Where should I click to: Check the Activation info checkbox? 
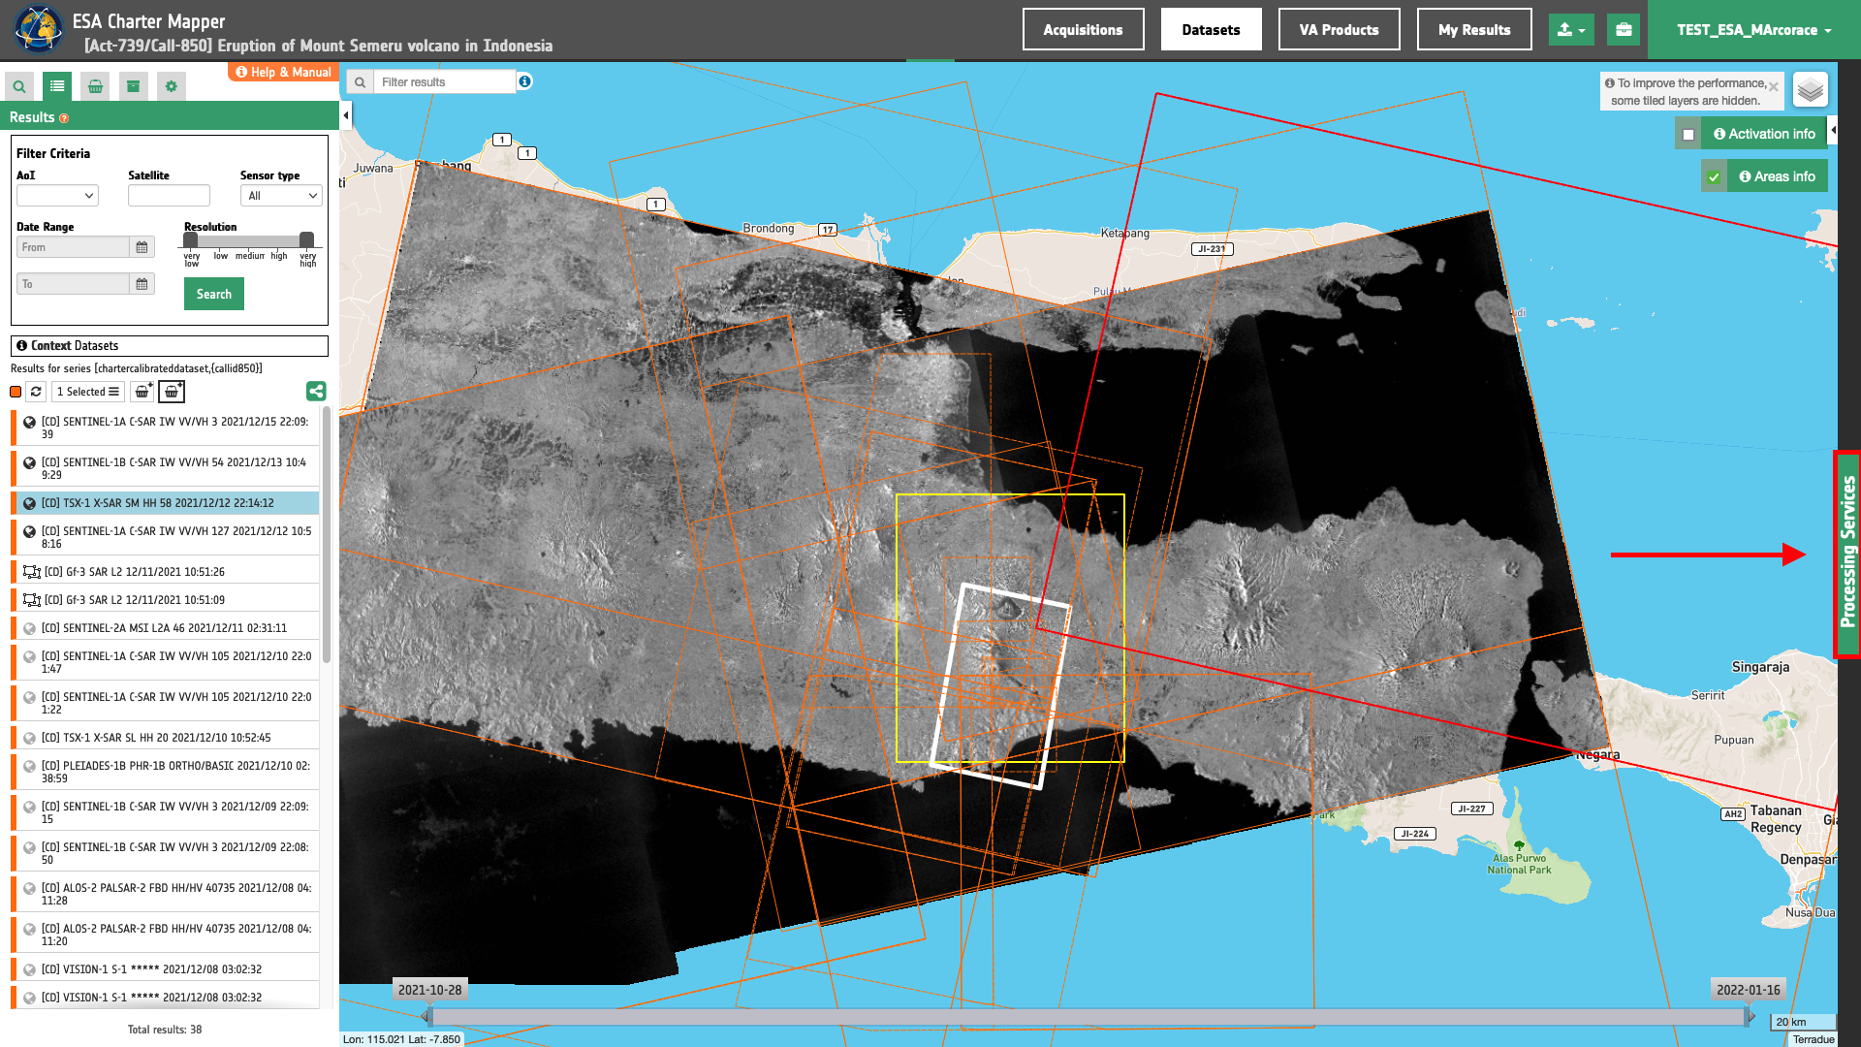1688,135
